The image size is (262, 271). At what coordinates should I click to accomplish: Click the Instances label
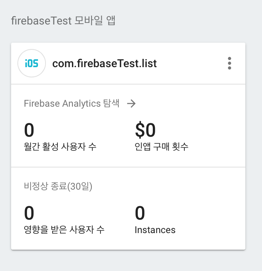pyautogui.click(x=155, y=230)
